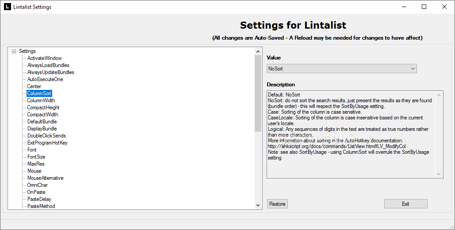
Task: Select the PasteMethod setting
Action: click(x=41, y=206)
